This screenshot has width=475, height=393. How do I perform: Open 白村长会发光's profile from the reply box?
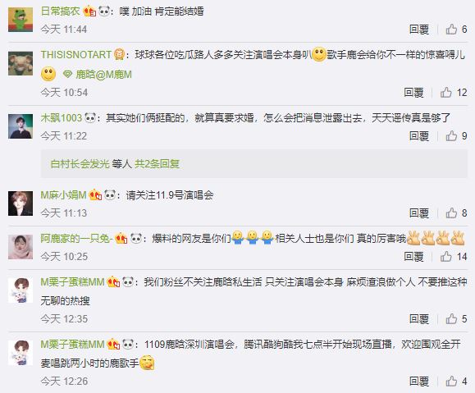point(80,163)
